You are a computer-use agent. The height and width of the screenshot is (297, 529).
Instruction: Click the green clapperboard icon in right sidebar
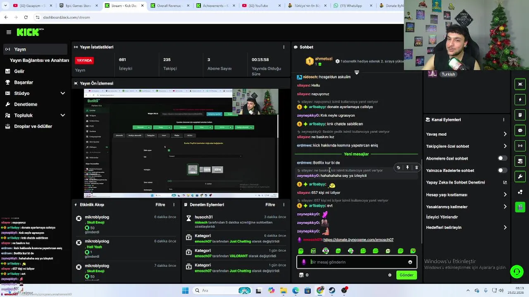click(520, 207)
